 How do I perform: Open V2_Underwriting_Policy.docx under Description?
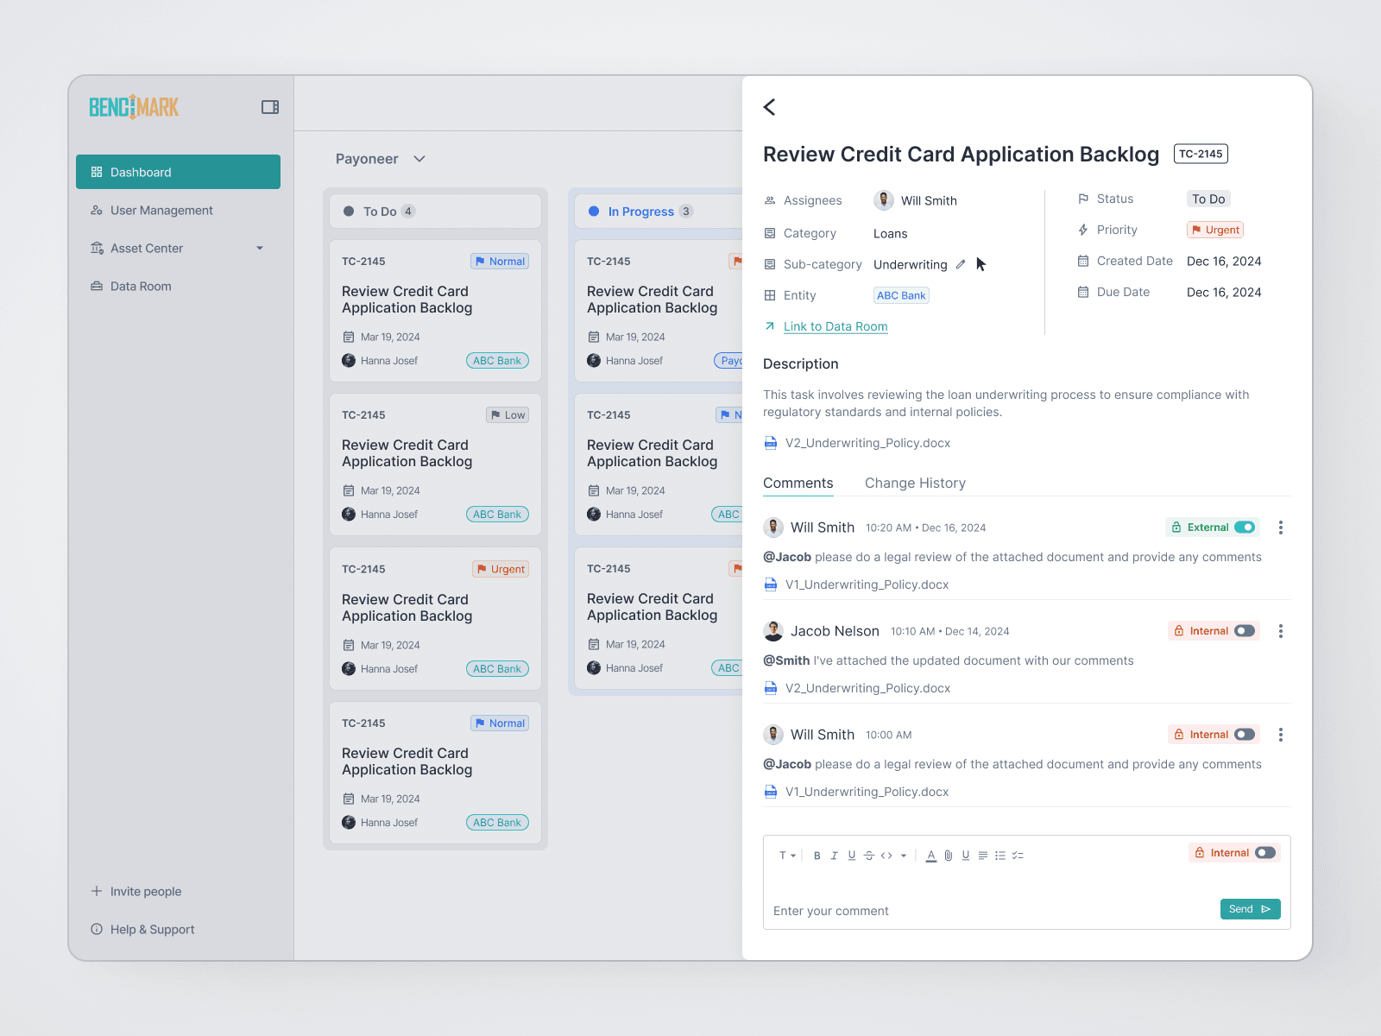(x=867, y=443)
